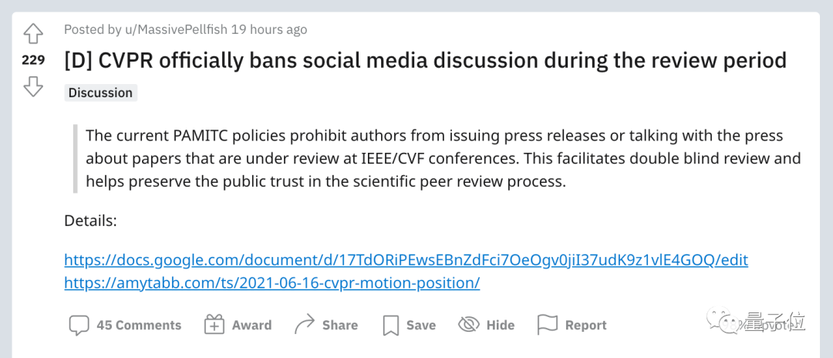This screenshot has height=358, width=833.
Task: Upvote the CVPR post
Action: tap(33, 34)
